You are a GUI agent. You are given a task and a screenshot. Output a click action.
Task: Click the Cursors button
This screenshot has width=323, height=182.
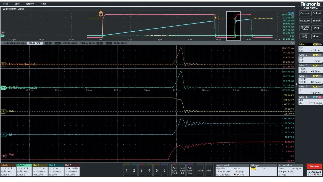click(305, 13)
